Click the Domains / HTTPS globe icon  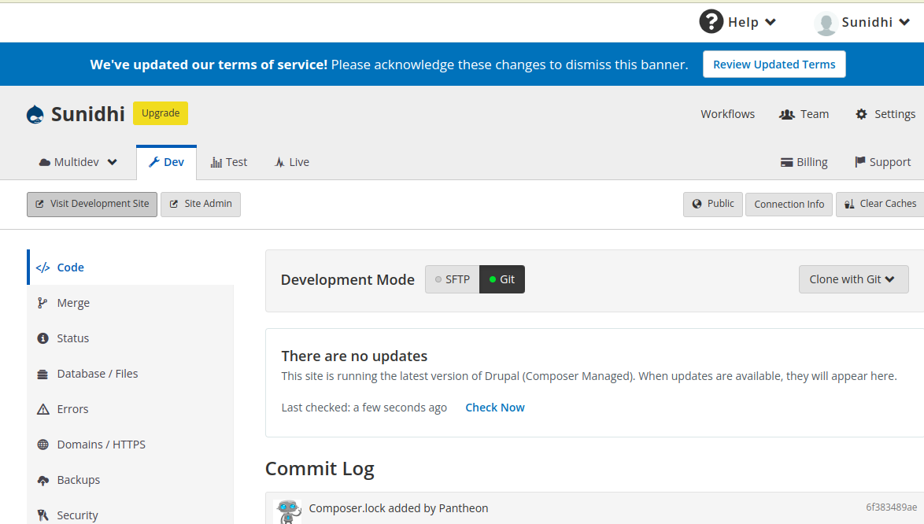pyautogui.click(x=43, y=445)
